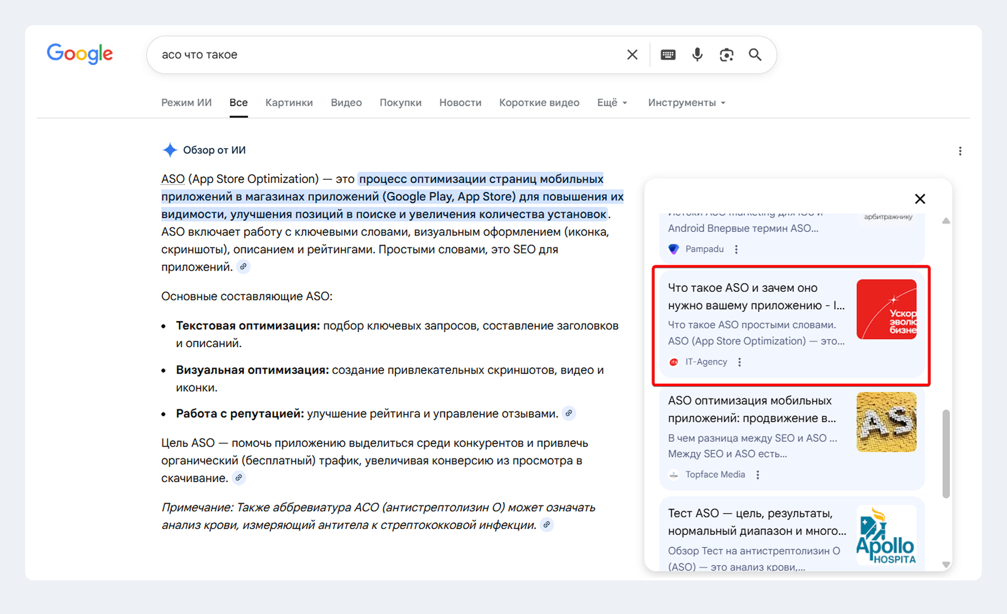This screenshot has width=1007, height=614.
Task: Click the Apollo Hospitals thumbnail
Action: 887,535
